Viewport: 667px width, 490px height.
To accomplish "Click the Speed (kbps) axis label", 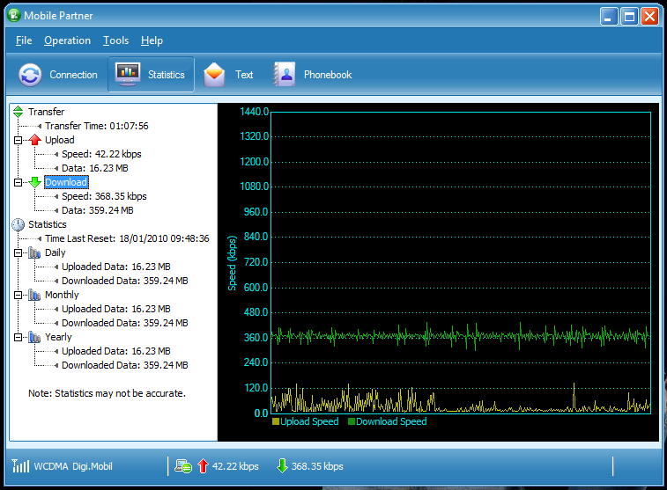I will click(232, 263).
